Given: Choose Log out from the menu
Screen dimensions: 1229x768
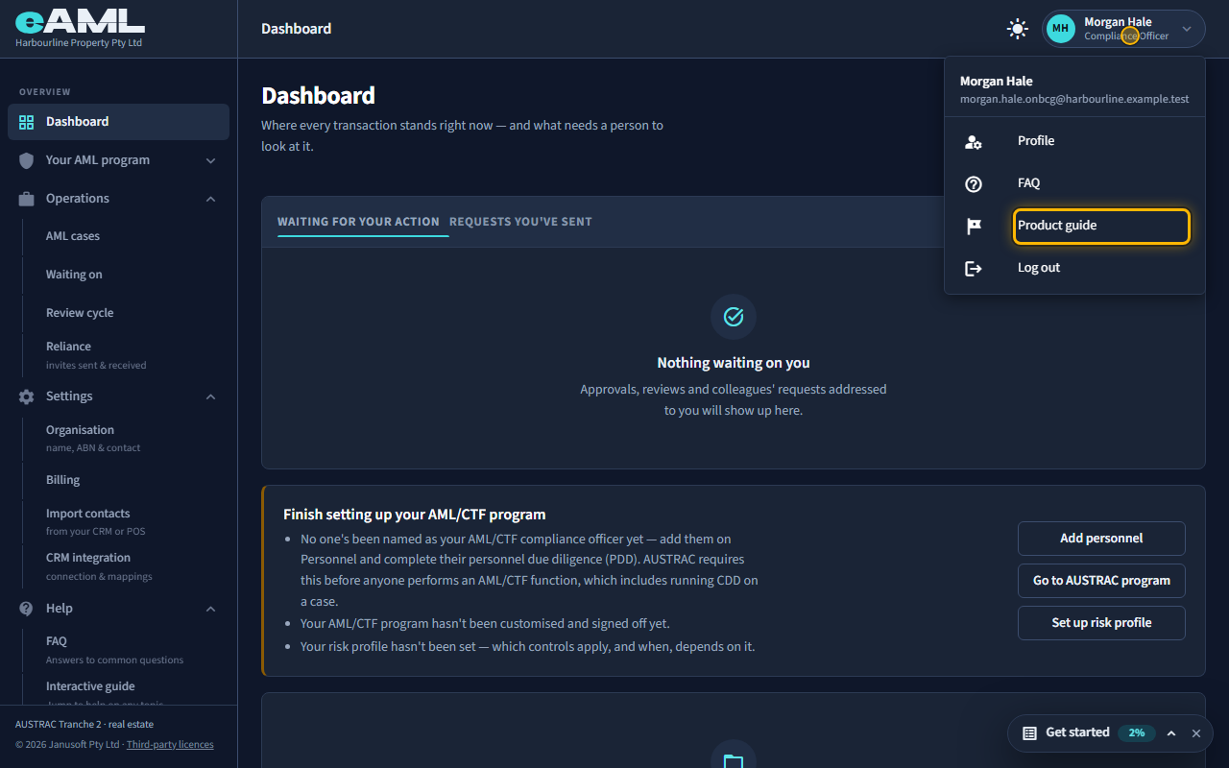Looking at the screenshot, I should (x=1075, y=268).
